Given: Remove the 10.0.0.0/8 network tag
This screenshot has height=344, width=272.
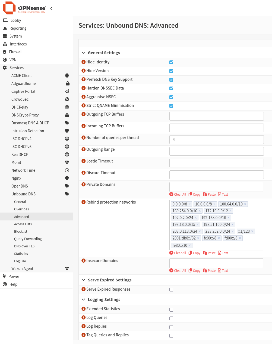Looking at the screenshot, I should pyautogui.click(x=214, y=204).
